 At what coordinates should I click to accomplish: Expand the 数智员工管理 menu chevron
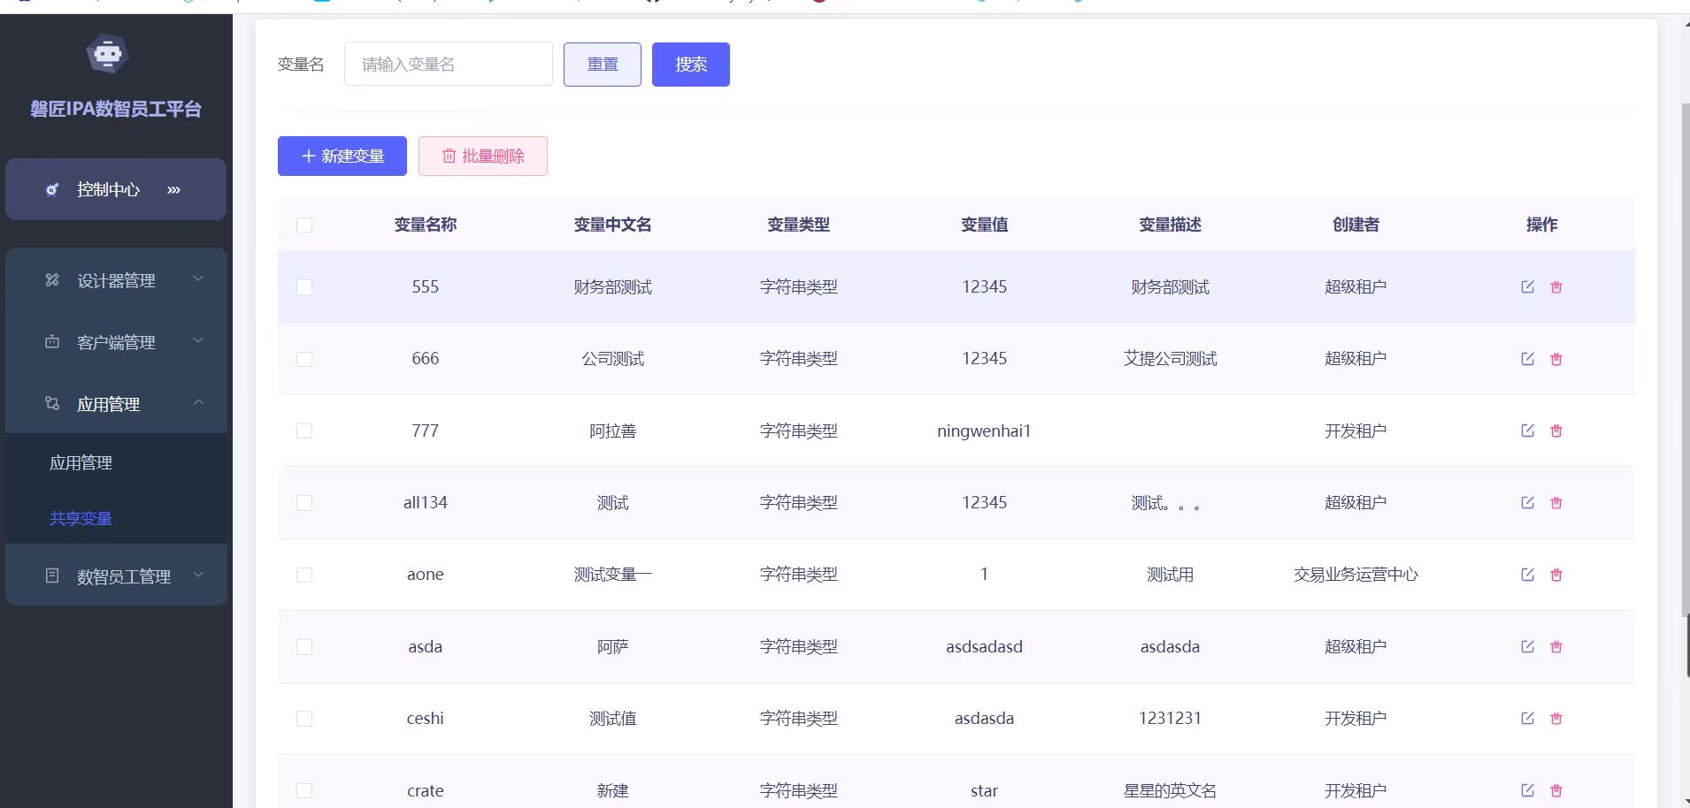[198, 575]
